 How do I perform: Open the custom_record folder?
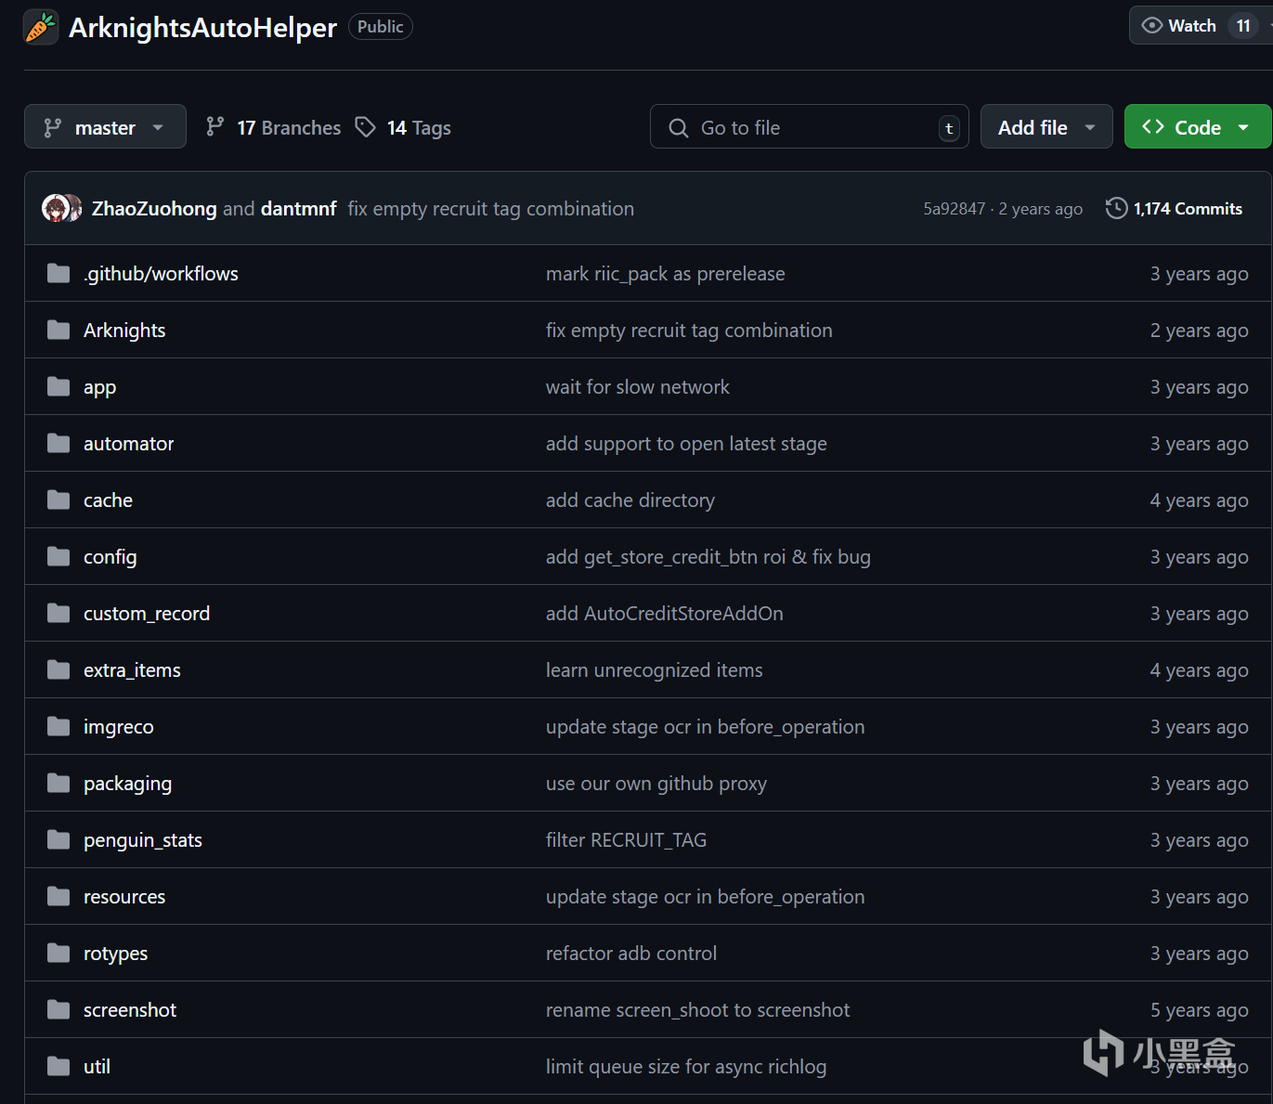(147, 614)
